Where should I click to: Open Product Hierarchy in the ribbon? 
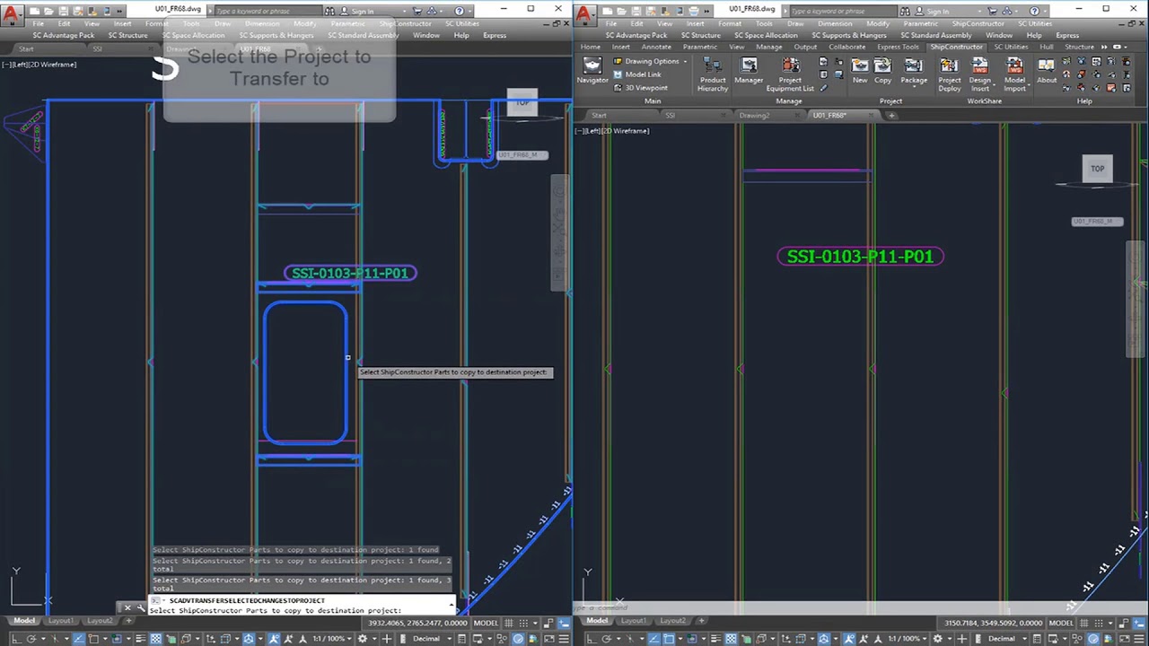click(x=713, y=74)
